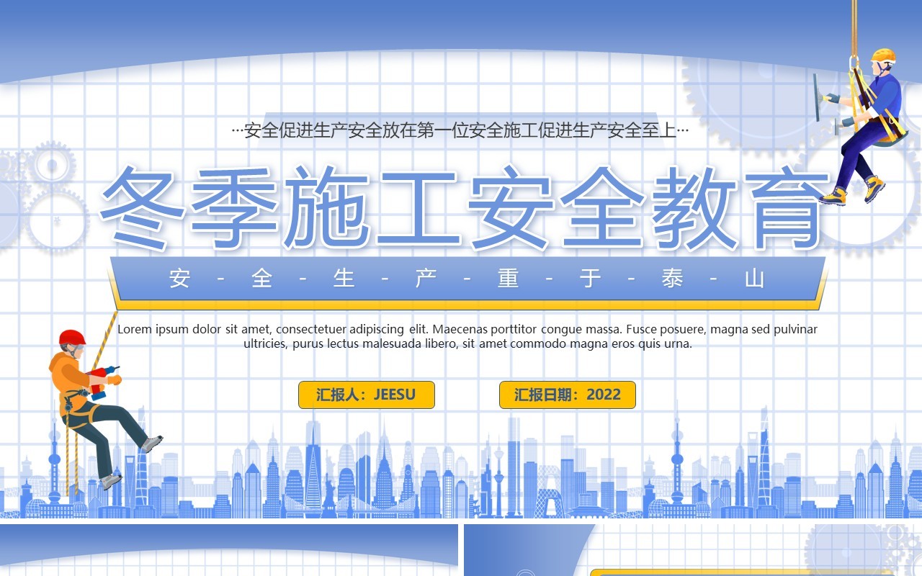Open the bottom-right slide preview with gear

click(693, 550)
